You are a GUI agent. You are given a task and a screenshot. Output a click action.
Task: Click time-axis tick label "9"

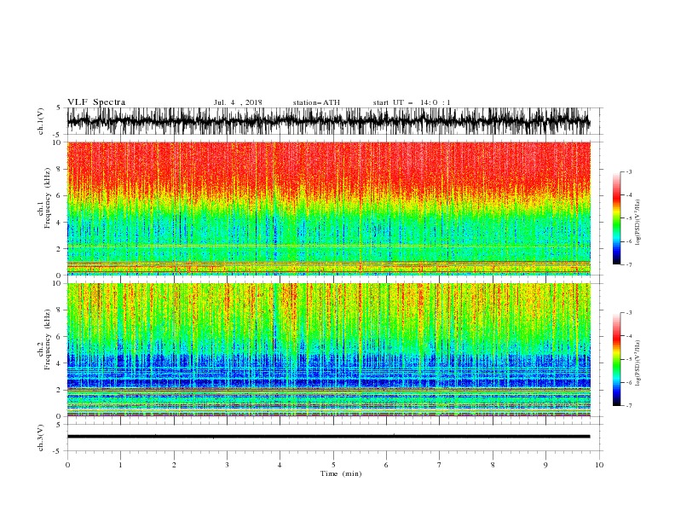[545, 465]
